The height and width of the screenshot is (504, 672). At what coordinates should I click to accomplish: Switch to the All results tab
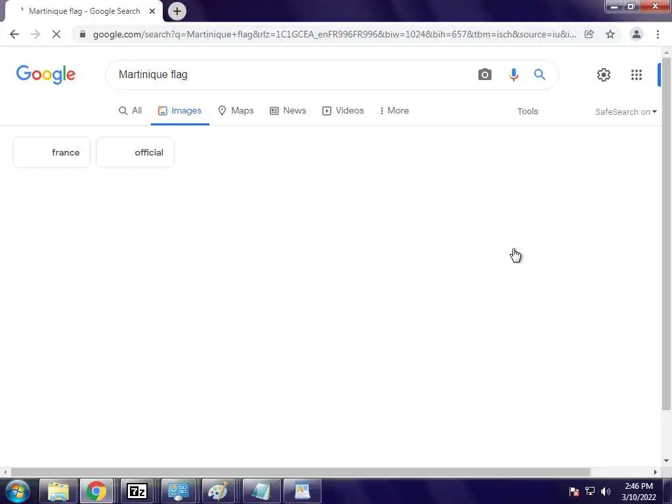[131, 110]
